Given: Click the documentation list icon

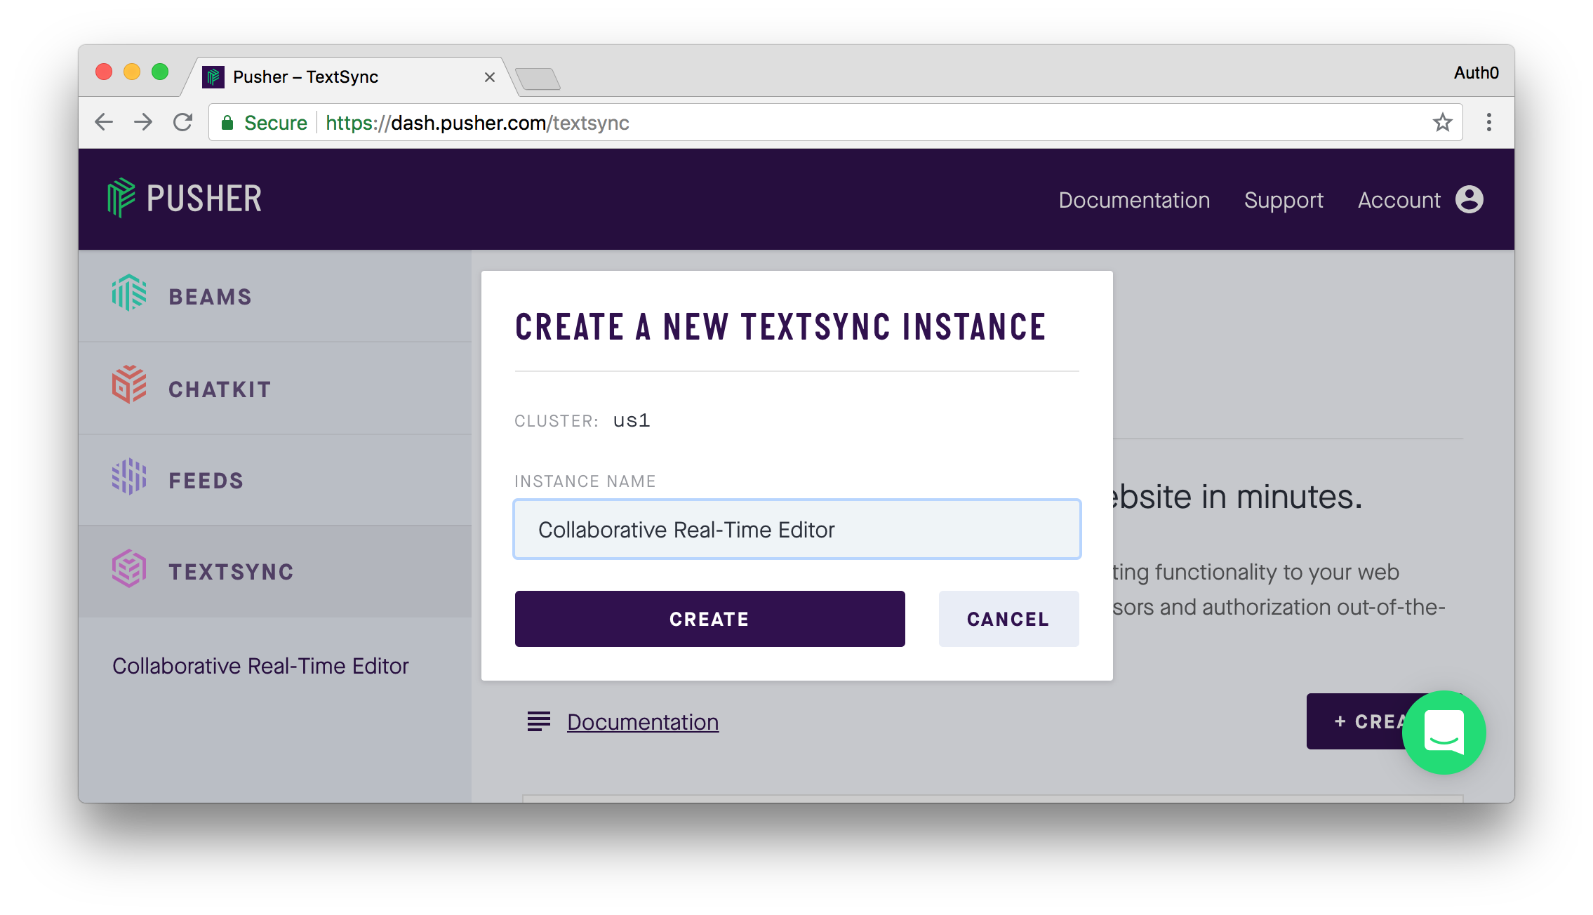Looking at the screenshot, I should click(538, 721).
